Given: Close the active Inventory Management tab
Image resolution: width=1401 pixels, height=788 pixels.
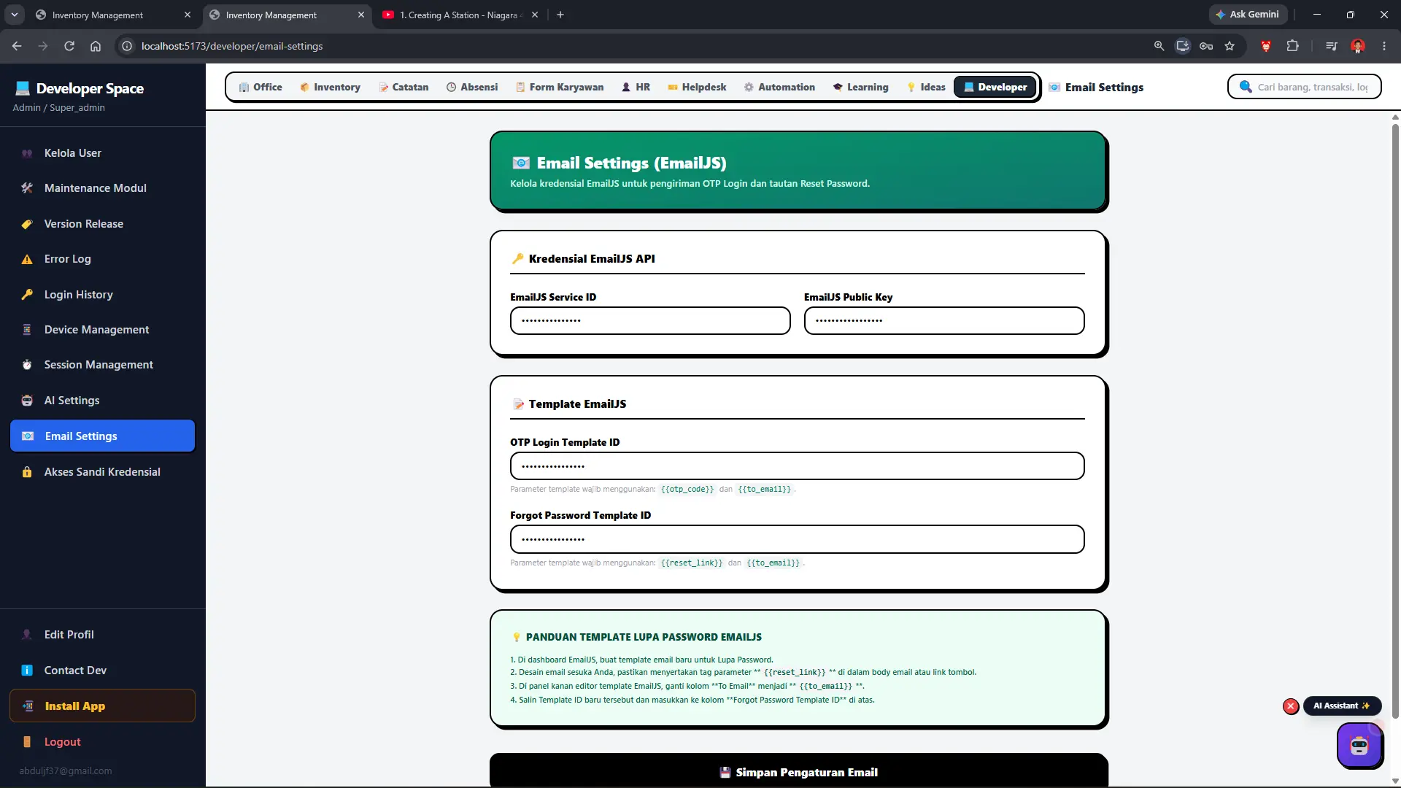Looking at the screenshot, I should (x=361, y=15).
